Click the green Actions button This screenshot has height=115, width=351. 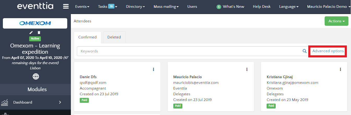(x=336, y=21)
